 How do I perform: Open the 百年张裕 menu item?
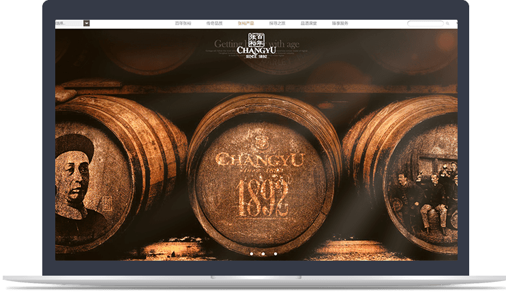pos(182,23)
